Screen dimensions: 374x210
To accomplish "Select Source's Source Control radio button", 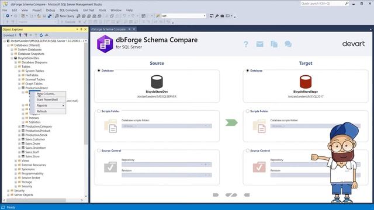I will (99, 150).
